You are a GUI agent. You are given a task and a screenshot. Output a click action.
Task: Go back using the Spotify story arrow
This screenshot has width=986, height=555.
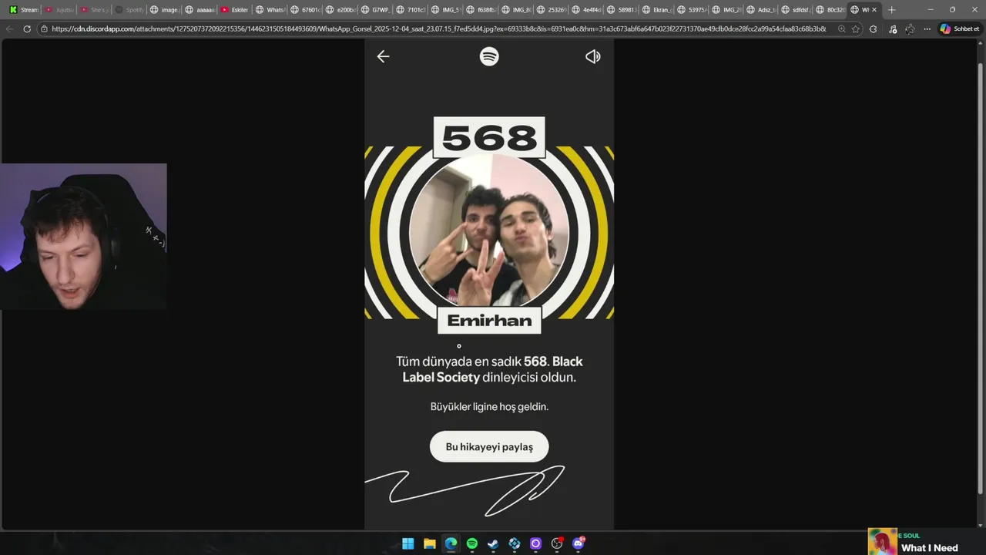pyautogui.click(x=383, y=56)
